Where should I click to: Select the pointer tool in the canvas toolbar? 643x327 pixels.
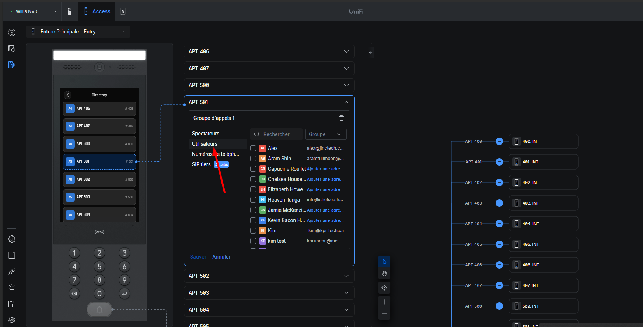(384, 262)
